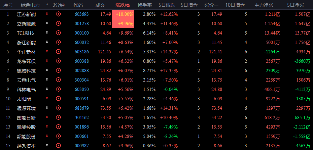
Task: Open 3-minute play icon for 江苏新能
Action: [x=58, y=14]
